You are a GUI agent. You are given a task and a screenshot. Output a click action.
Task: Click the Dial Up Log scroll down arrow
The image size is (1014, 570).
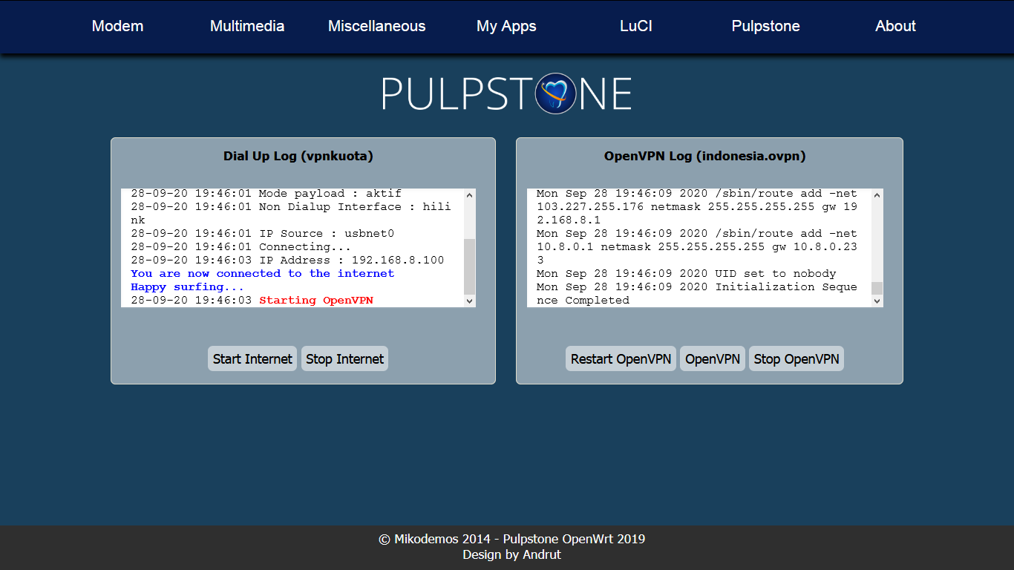point(469,301)
